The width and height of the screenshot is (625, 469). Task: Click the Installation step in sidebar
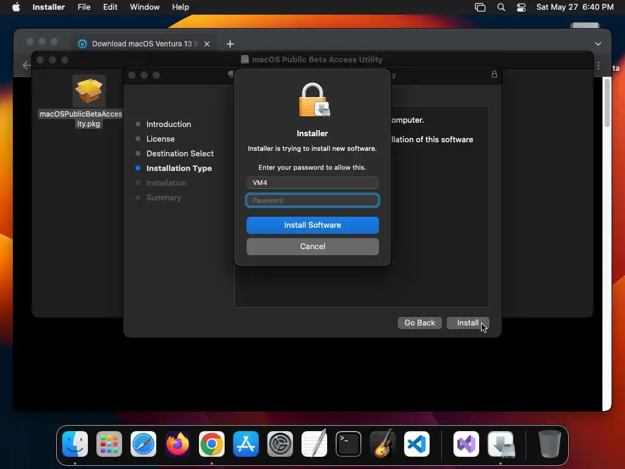point(166,183)
